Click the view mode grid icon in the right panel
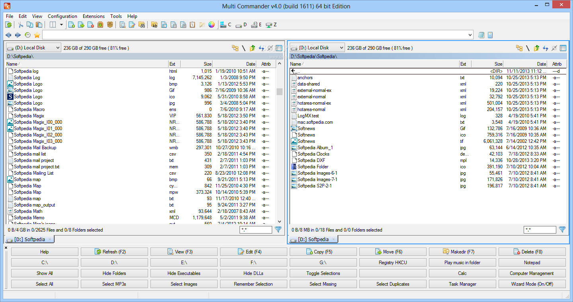573x302 pixels. tap(563, 48)
